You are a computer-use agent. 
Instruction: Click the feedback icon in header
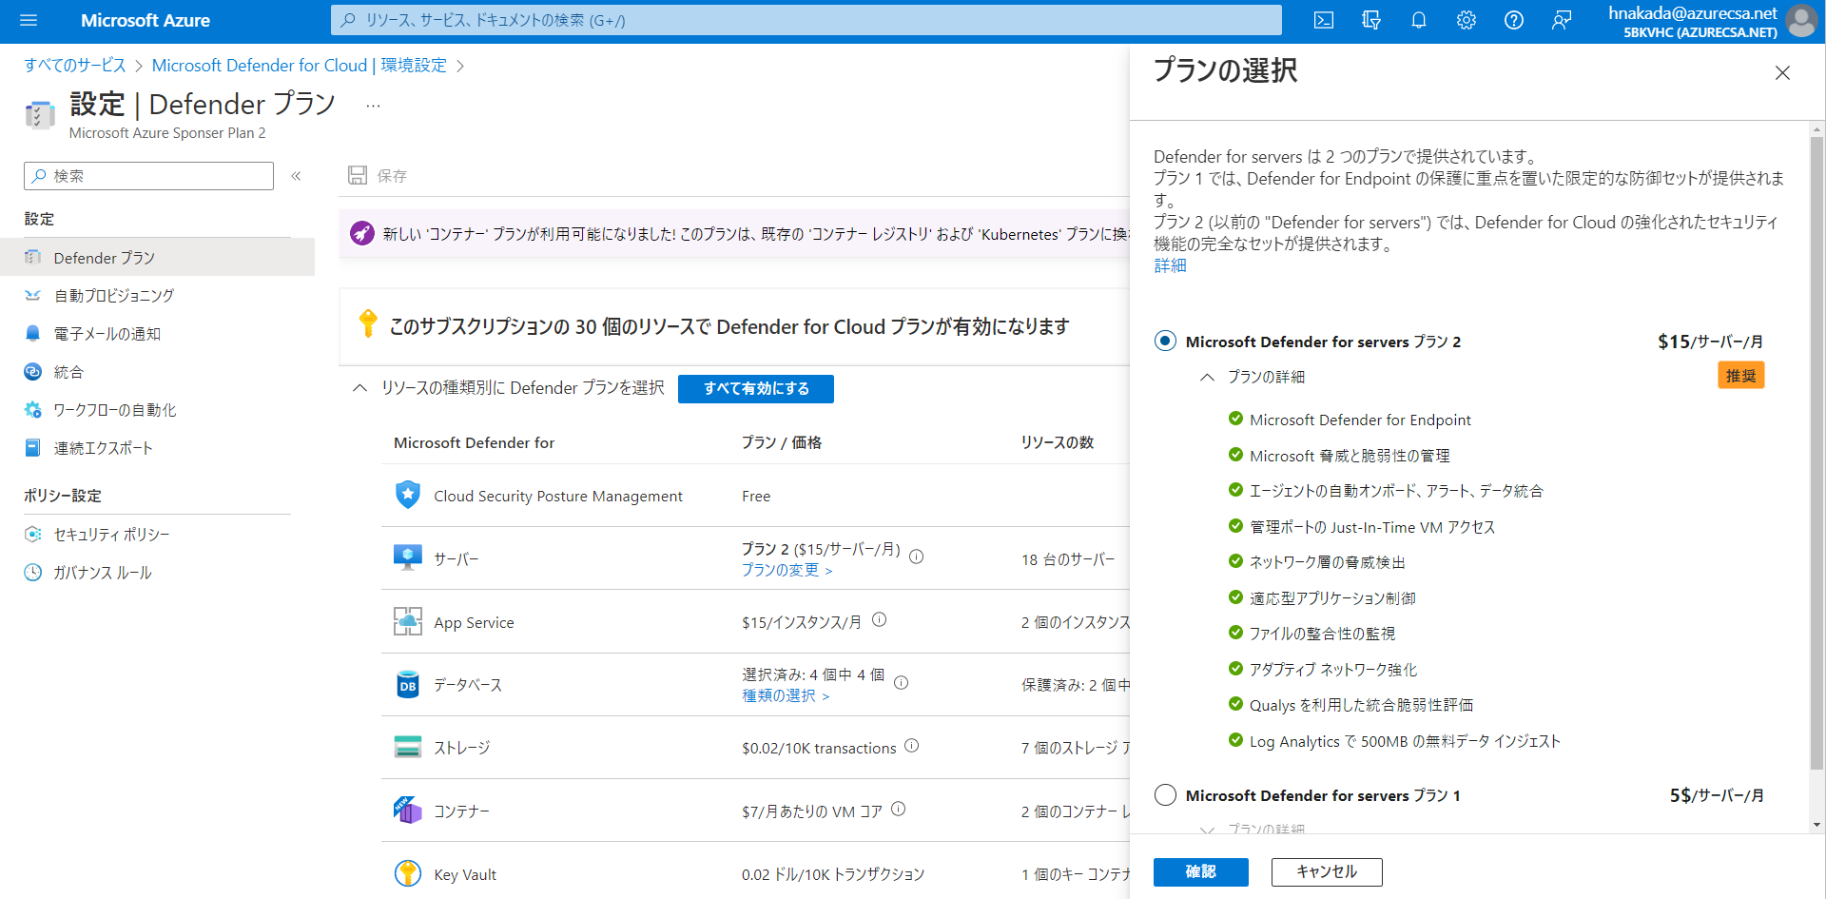[1562, 20]
